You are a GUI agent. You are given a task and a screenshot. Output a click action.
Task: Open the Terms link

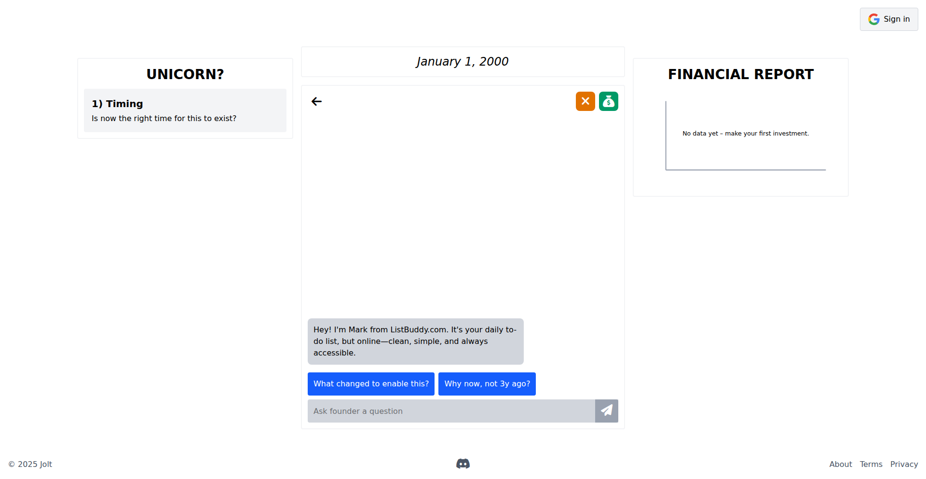(871, 464)
